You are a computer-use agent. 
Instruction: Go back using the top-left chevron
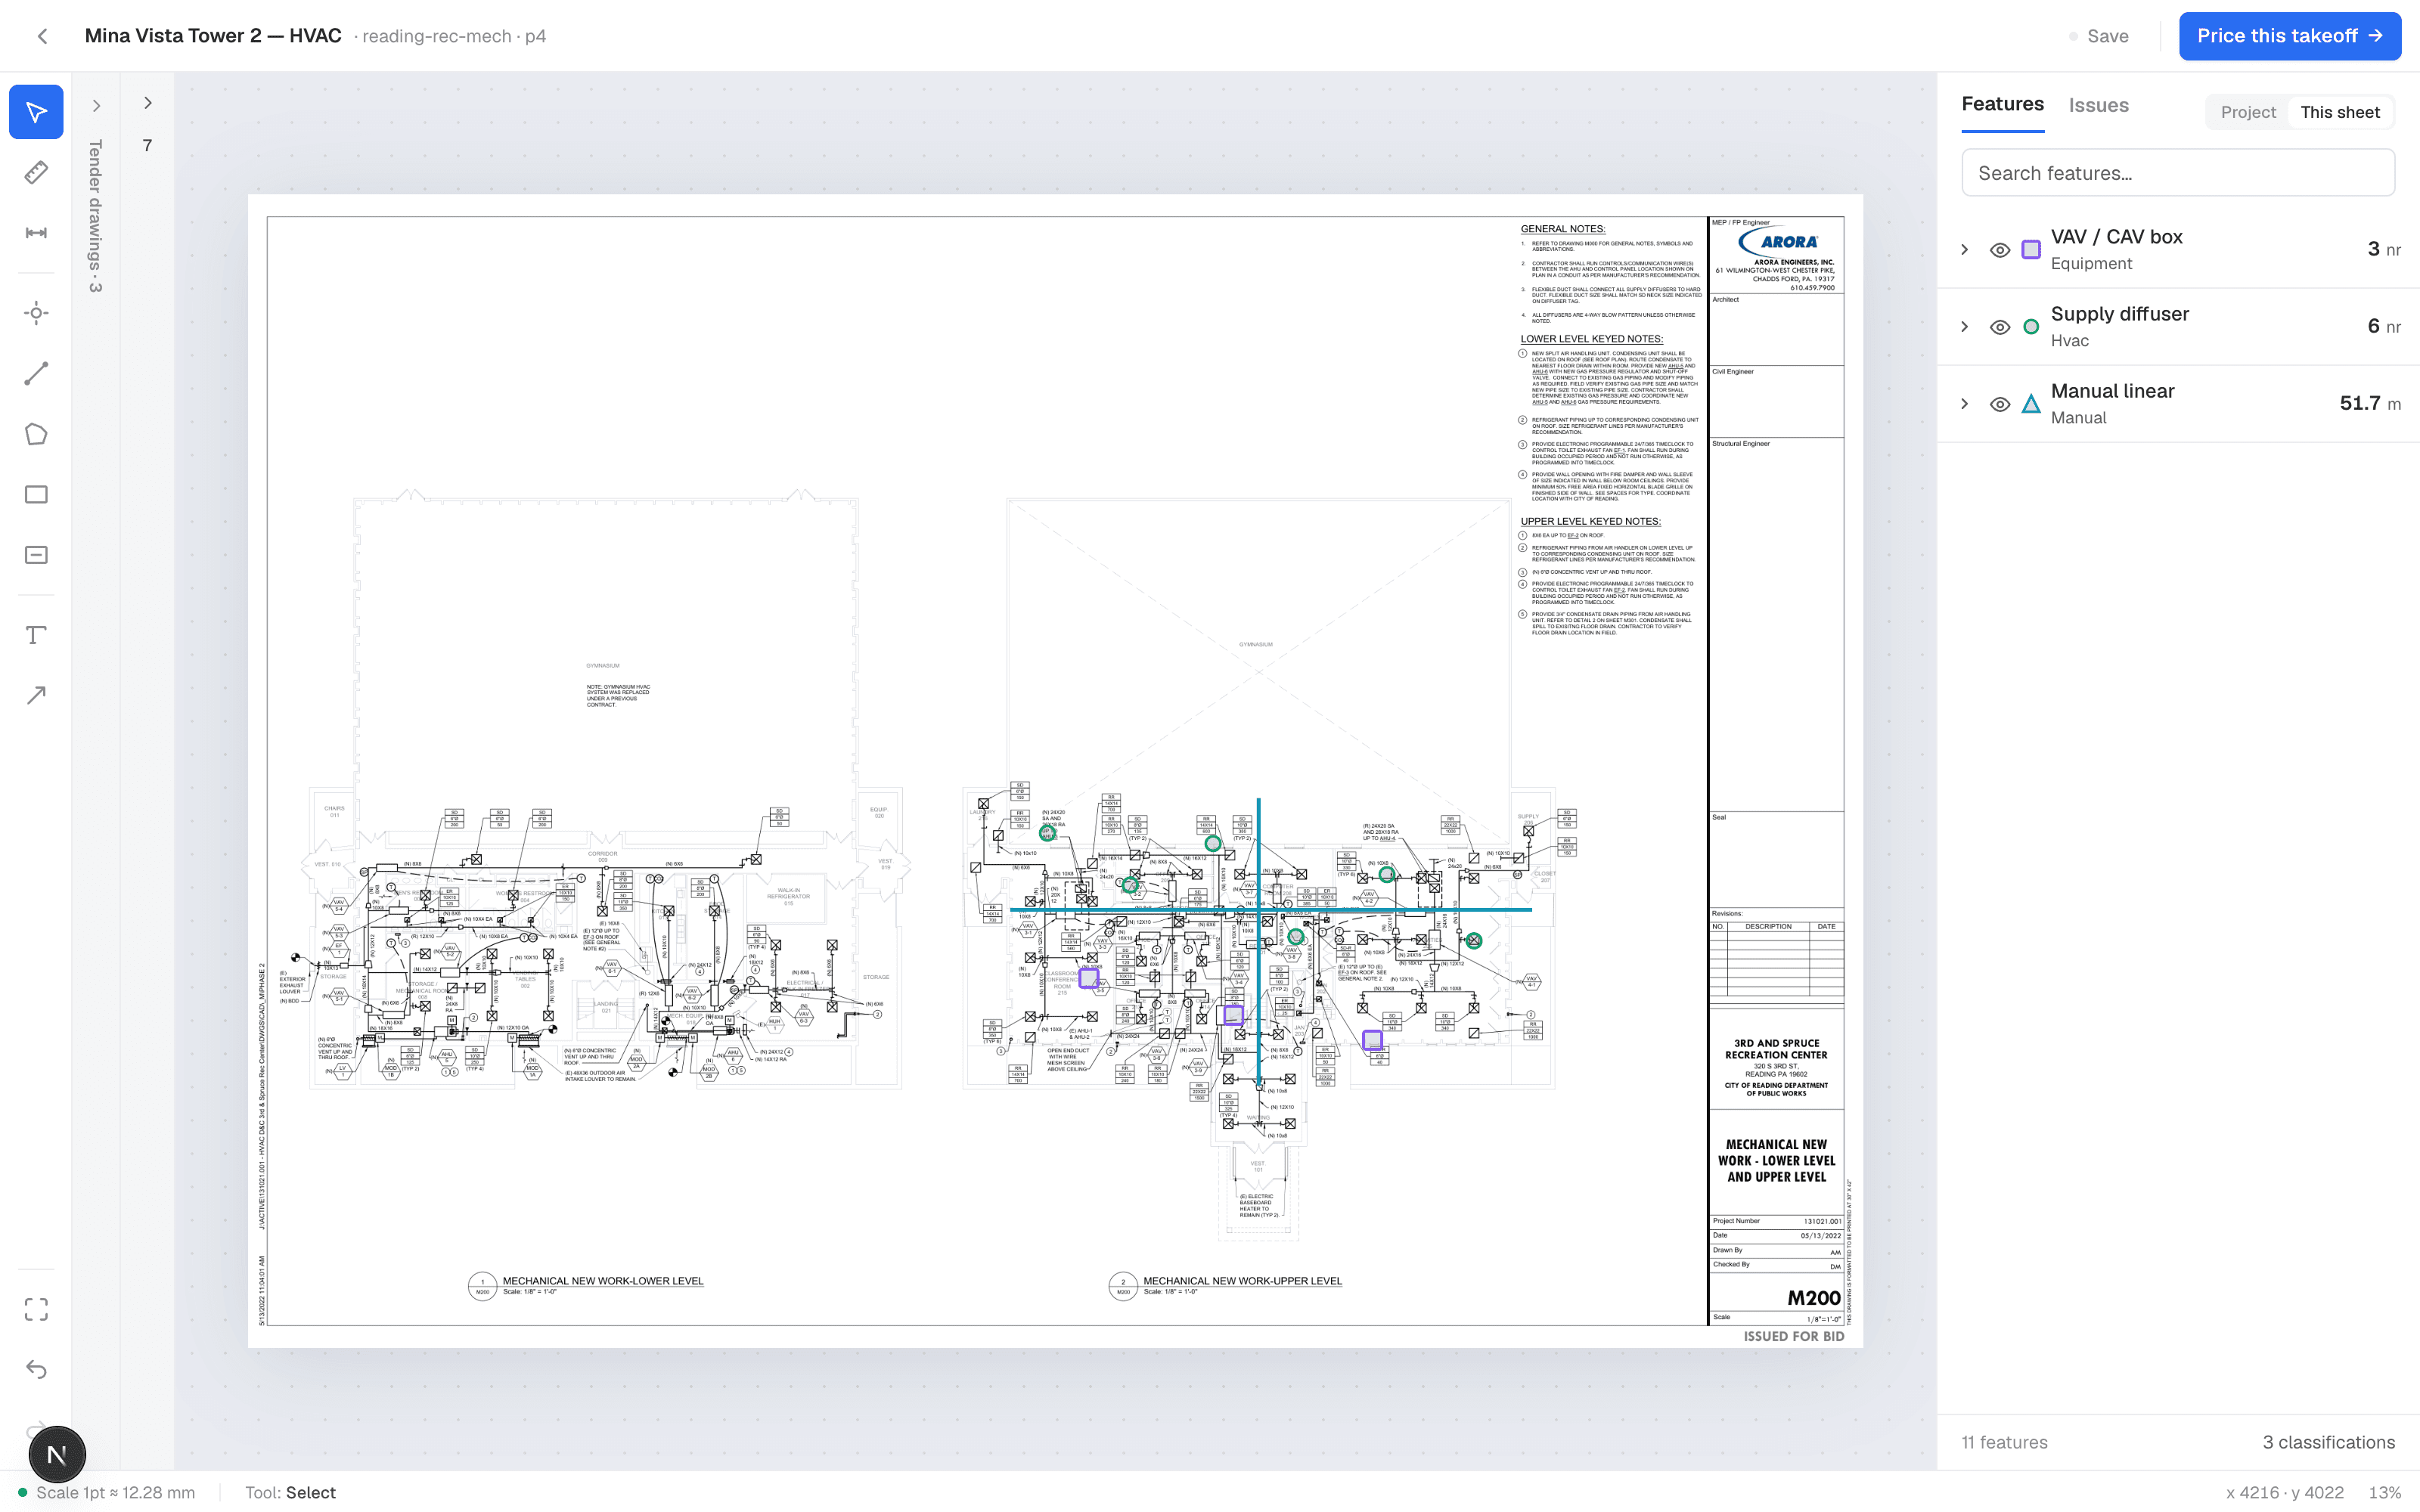(x=42, y=36)
